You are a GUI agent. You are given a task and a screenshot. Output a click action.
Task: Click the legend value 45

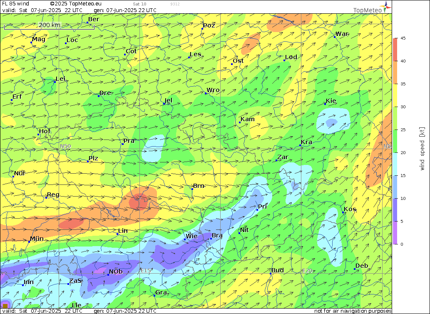403,38
